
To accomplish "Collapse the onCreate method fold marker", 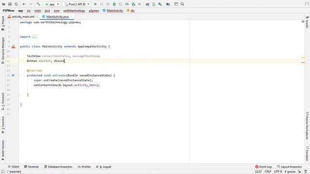I will (x=19, y=75).
